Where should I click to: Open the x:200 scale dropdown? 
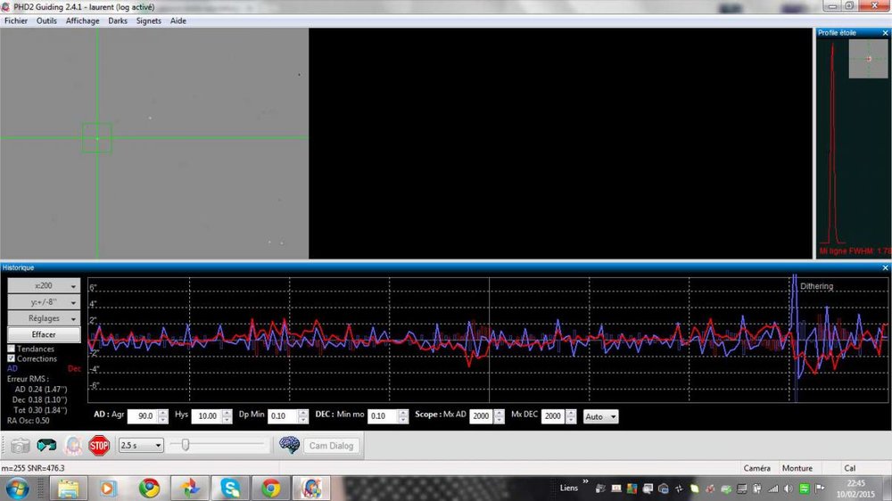[44, 286]
